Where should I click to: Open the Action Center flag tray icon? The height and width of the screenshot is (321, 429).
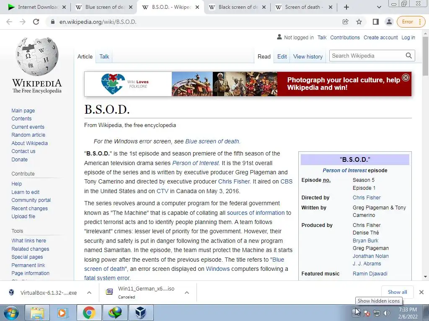367,313
